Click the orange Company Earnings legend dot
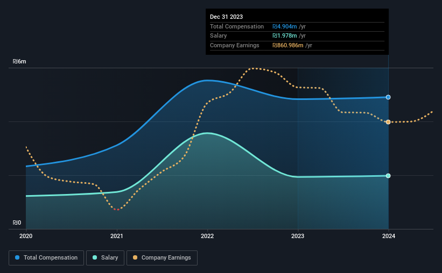Image resolution: width=442 pixels, height=273 pixels. 135,257
